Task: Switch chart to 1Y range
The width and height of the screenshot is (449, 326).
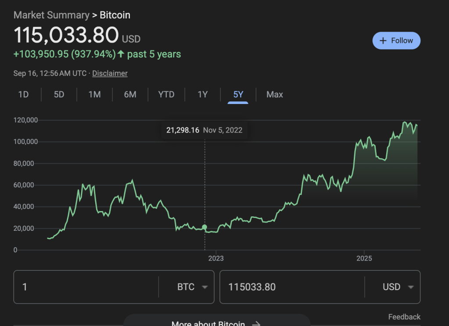Action: pos(202,94)
